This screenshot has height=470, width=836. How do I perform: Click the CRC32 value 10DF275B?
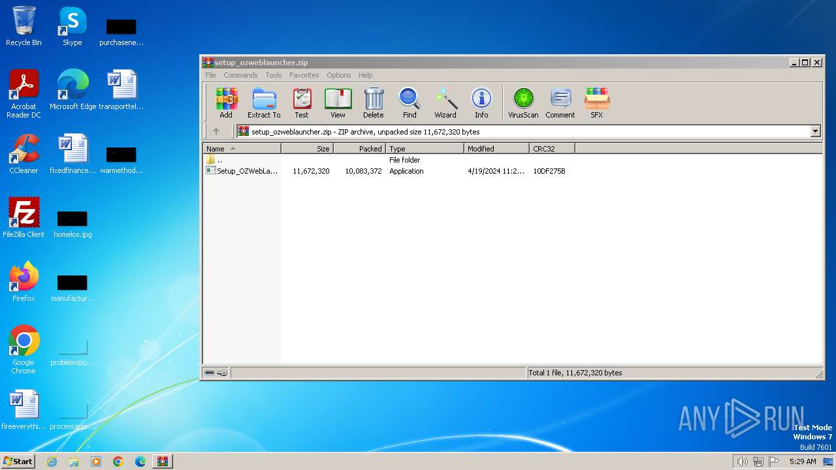549,171
